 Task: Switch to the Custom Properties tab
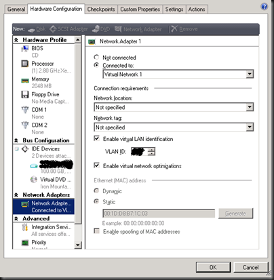click(140, 9)
